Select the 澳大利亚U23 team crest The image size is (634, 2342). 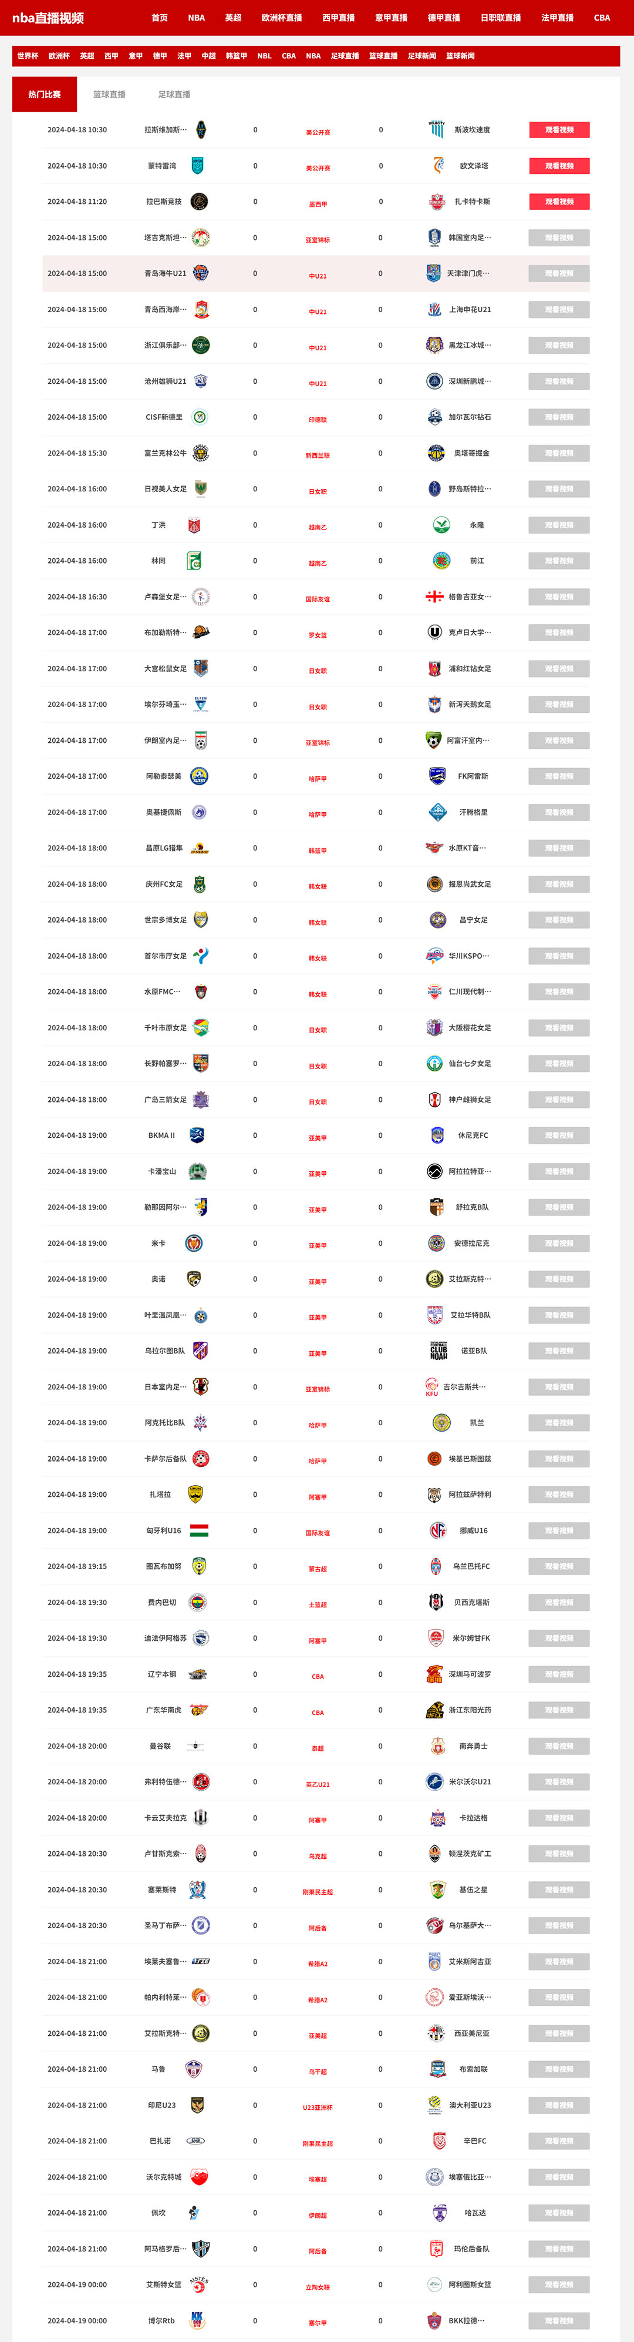click(x=434, y=2103)
